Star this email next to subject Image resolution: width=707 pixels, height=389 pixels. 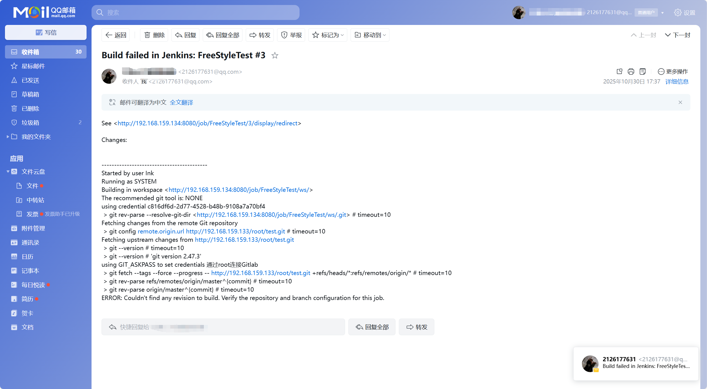[x=275, y=55]
